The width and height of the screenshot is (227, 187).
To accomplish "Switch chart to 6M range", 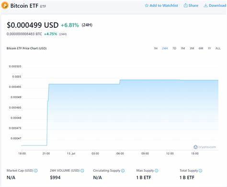I will (x=201, y=48).
